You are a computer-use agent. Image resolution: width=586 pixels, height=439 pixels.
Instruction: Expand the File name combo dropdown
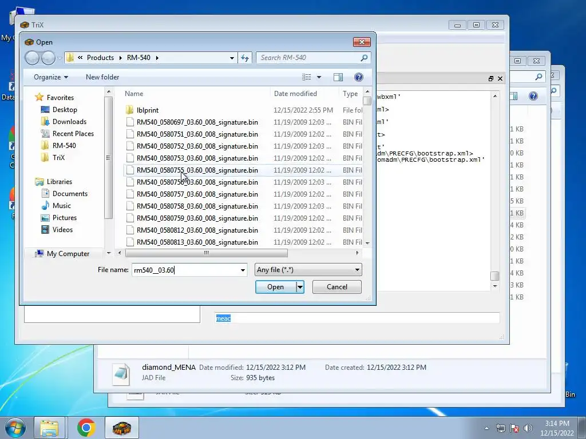coord(243,270)
